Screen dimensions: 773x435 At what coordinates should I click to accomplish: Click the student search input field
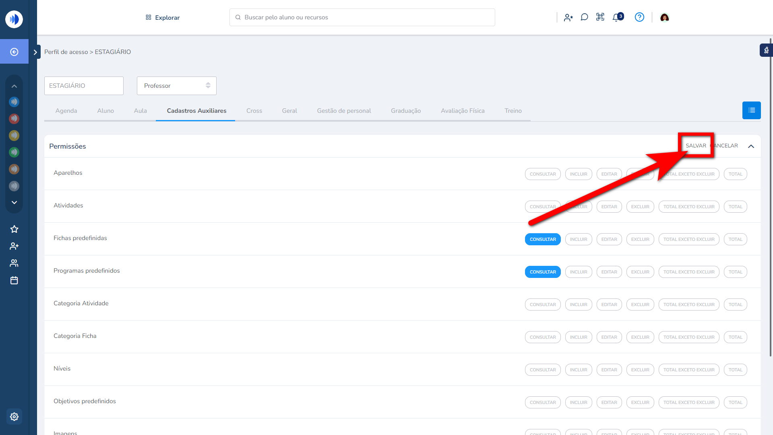[x=362, y=17]
